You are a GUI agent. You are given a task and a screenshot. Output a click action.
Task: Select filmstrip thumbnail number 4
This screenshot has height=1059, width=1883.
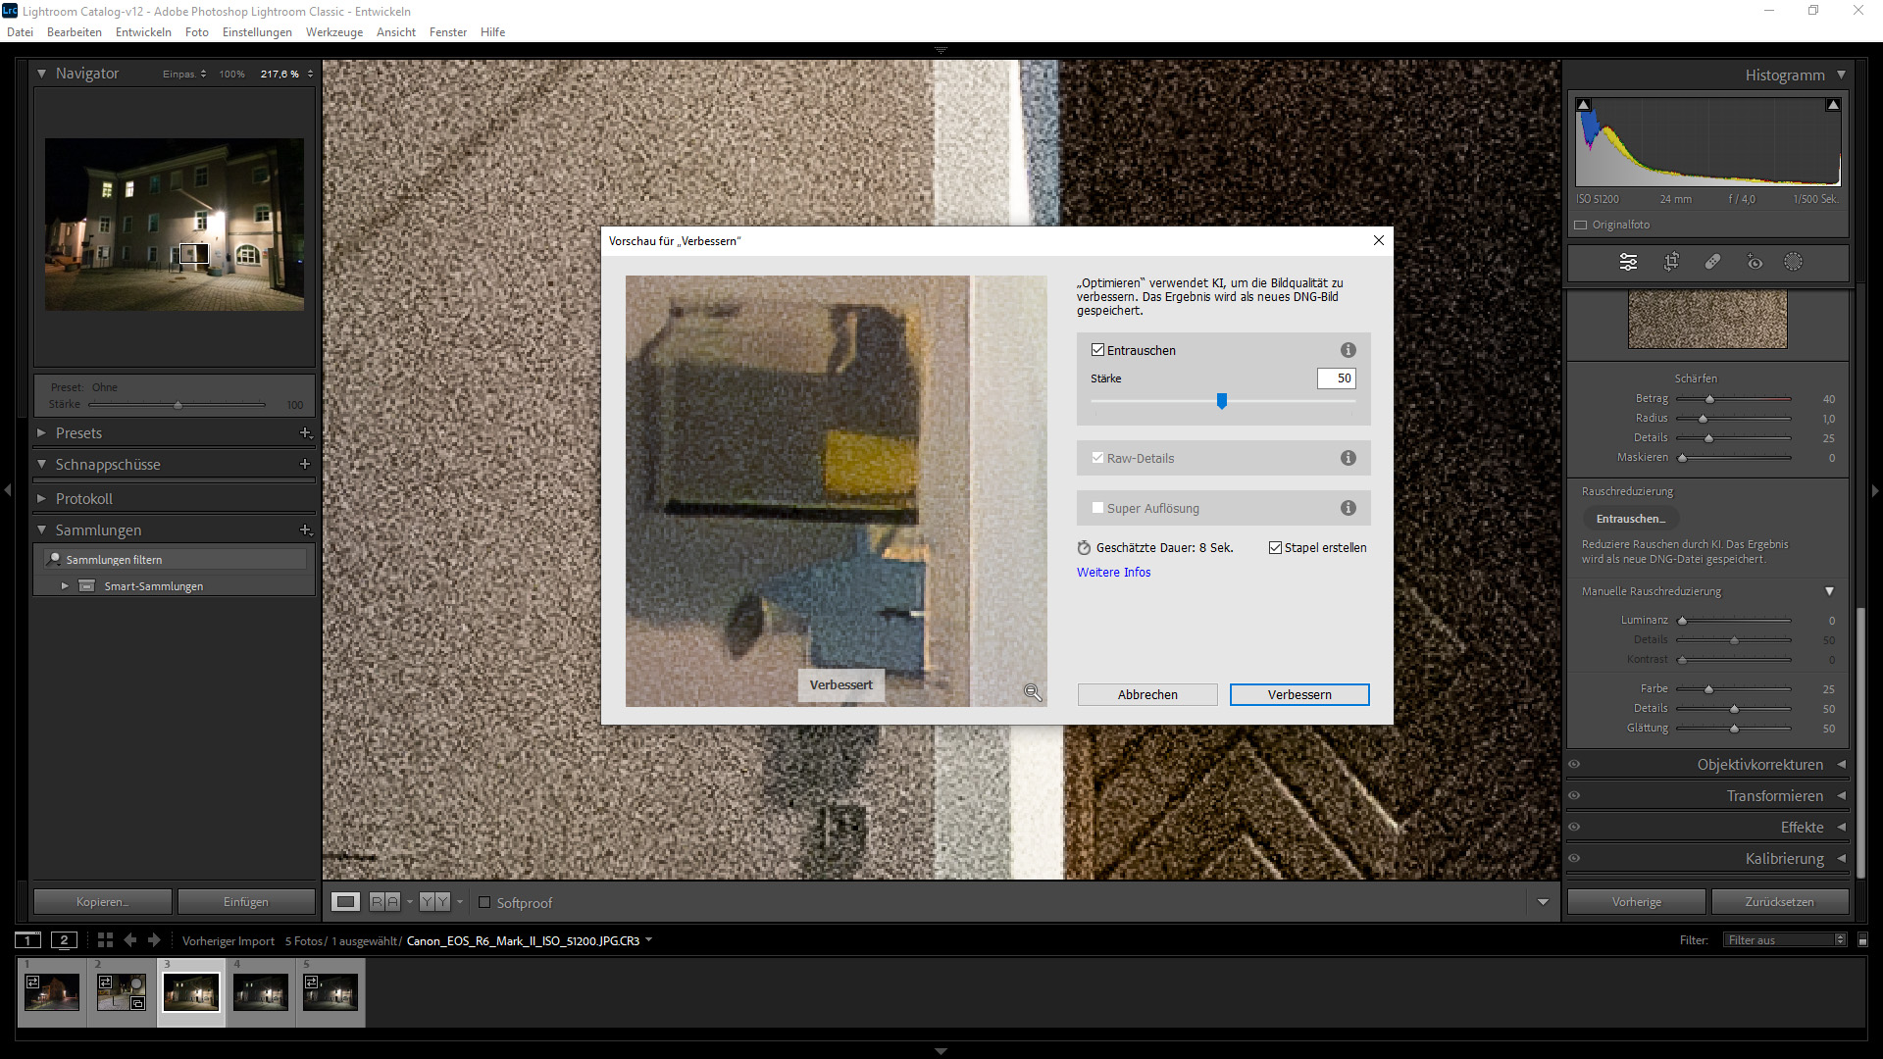[260, 992]
